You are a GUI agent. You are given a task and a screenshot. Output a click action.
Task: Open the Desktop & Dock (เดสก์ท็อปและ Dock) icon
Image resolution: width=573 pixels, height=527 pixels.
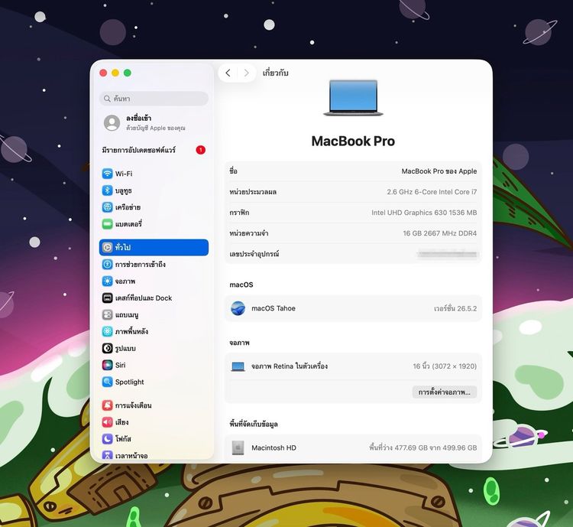point(107,298)
